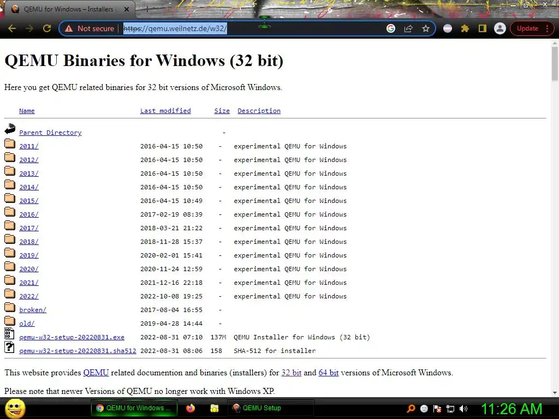Screen dimensions: 559x419
Task: Click the Parent Directory back-arrow icon
Action: click(x=10, y=129)
